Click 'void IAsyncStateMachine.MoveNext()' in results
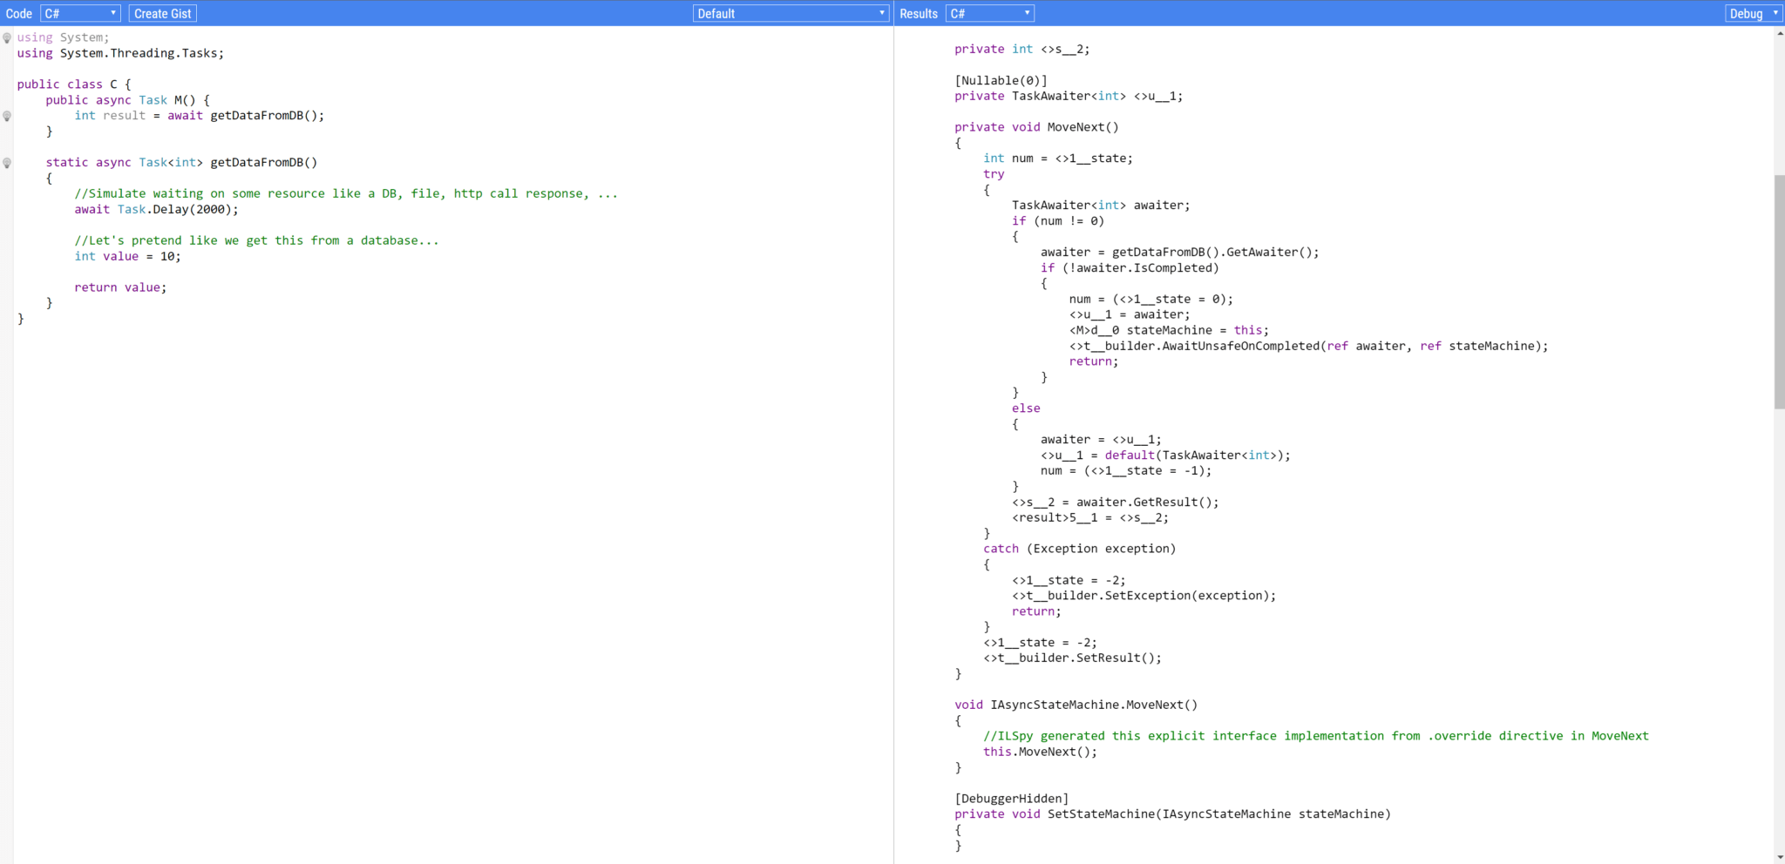Viewport: 1785px width, 864px height. (x=1076, y=705)
